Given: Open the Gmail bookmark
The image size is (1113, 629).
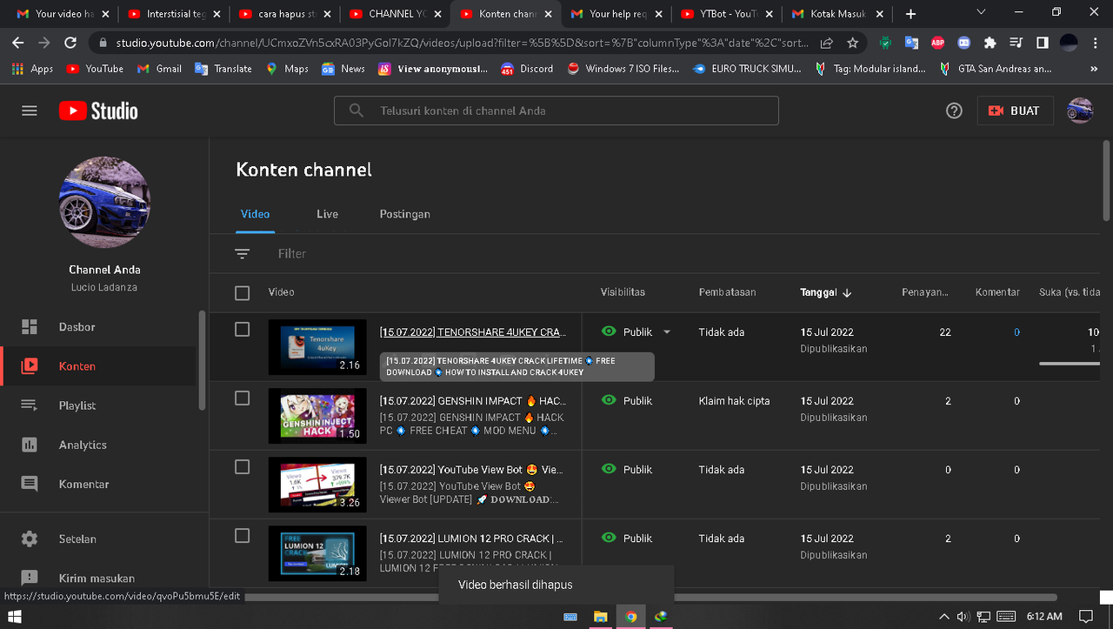Looking at the screenshot, I should 158,69.
